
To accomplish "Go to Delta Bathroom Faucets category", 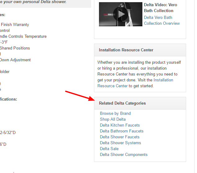I will point(122,131).
